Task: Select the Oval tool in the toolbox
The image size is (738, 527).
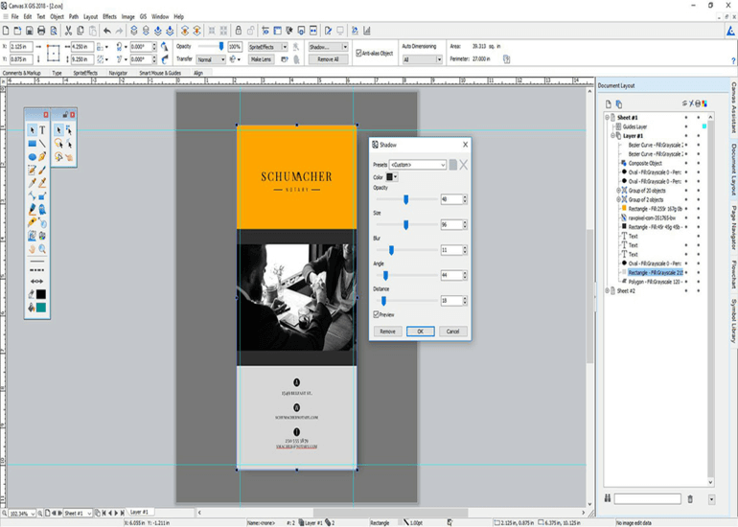Action: (x=32, y=156)
